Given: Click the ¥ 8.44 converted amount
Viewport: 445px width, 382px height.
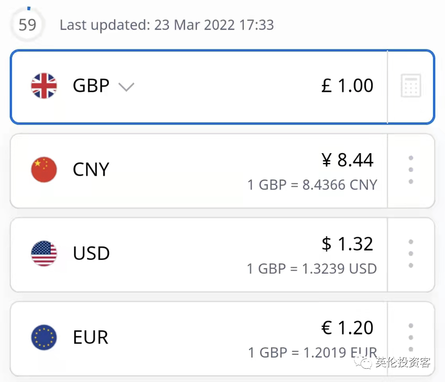Looking at the screenshot, I should (x=348, y=160).
